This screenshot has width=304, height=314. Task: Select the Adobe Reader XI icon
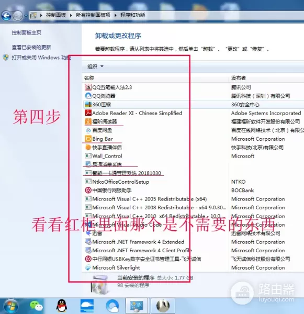point(88,113)
